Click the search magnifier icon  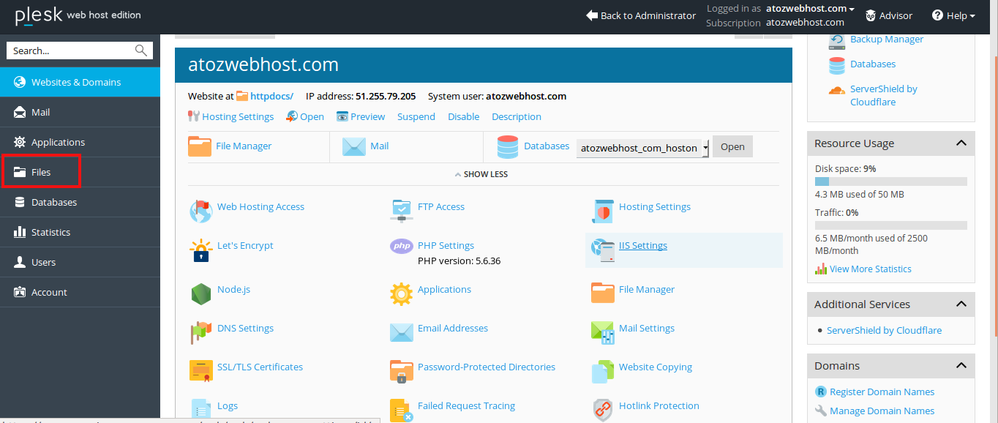pyautogui.click(x=141, y=50)
